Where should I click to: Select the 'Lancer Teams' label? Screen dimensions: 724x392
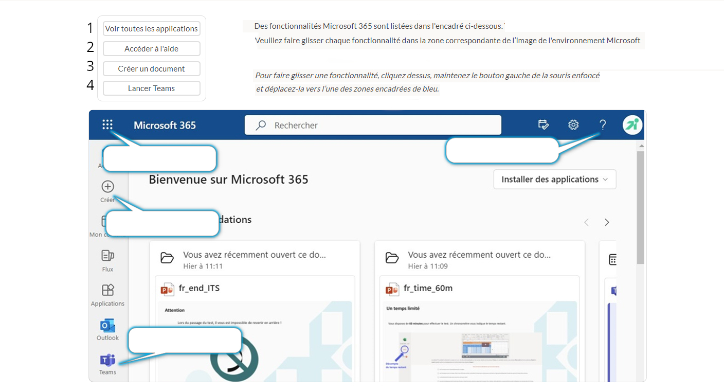point(152,88)
